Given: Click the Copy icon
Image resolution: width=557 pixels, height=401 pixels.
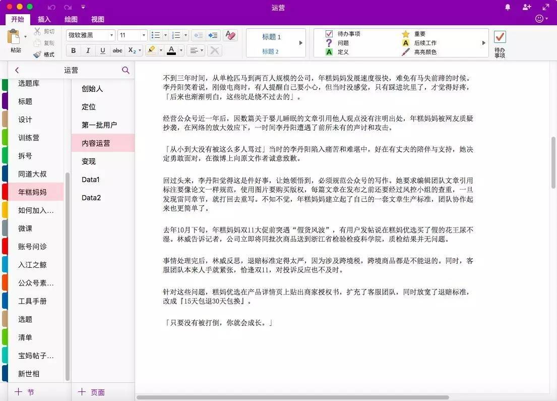Looking at the screenshot, I should (37, 43).
